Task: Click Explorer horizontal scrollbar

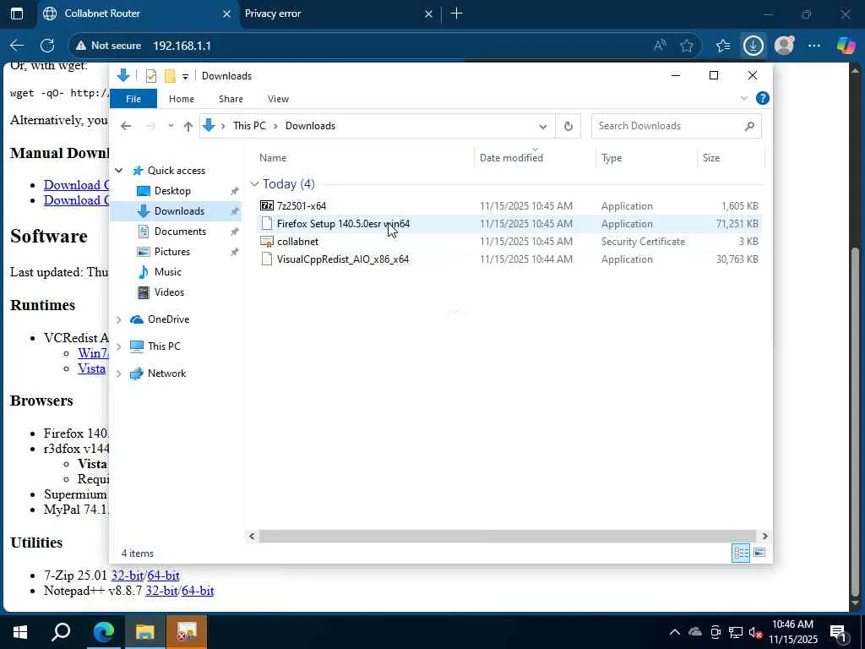Action: tap(507, 537)
